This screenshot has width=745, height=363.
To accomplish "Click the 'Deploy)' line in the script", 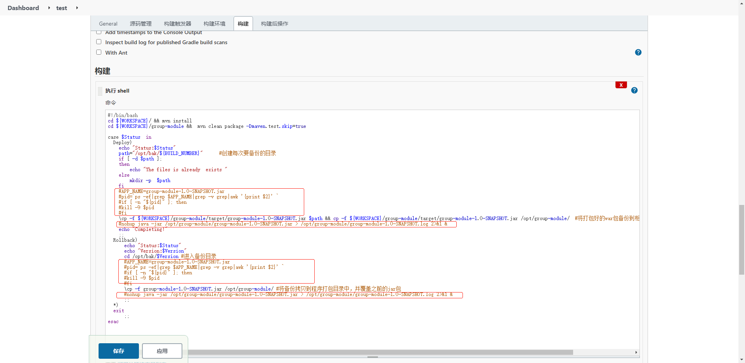I will click(x=122, y=143).
